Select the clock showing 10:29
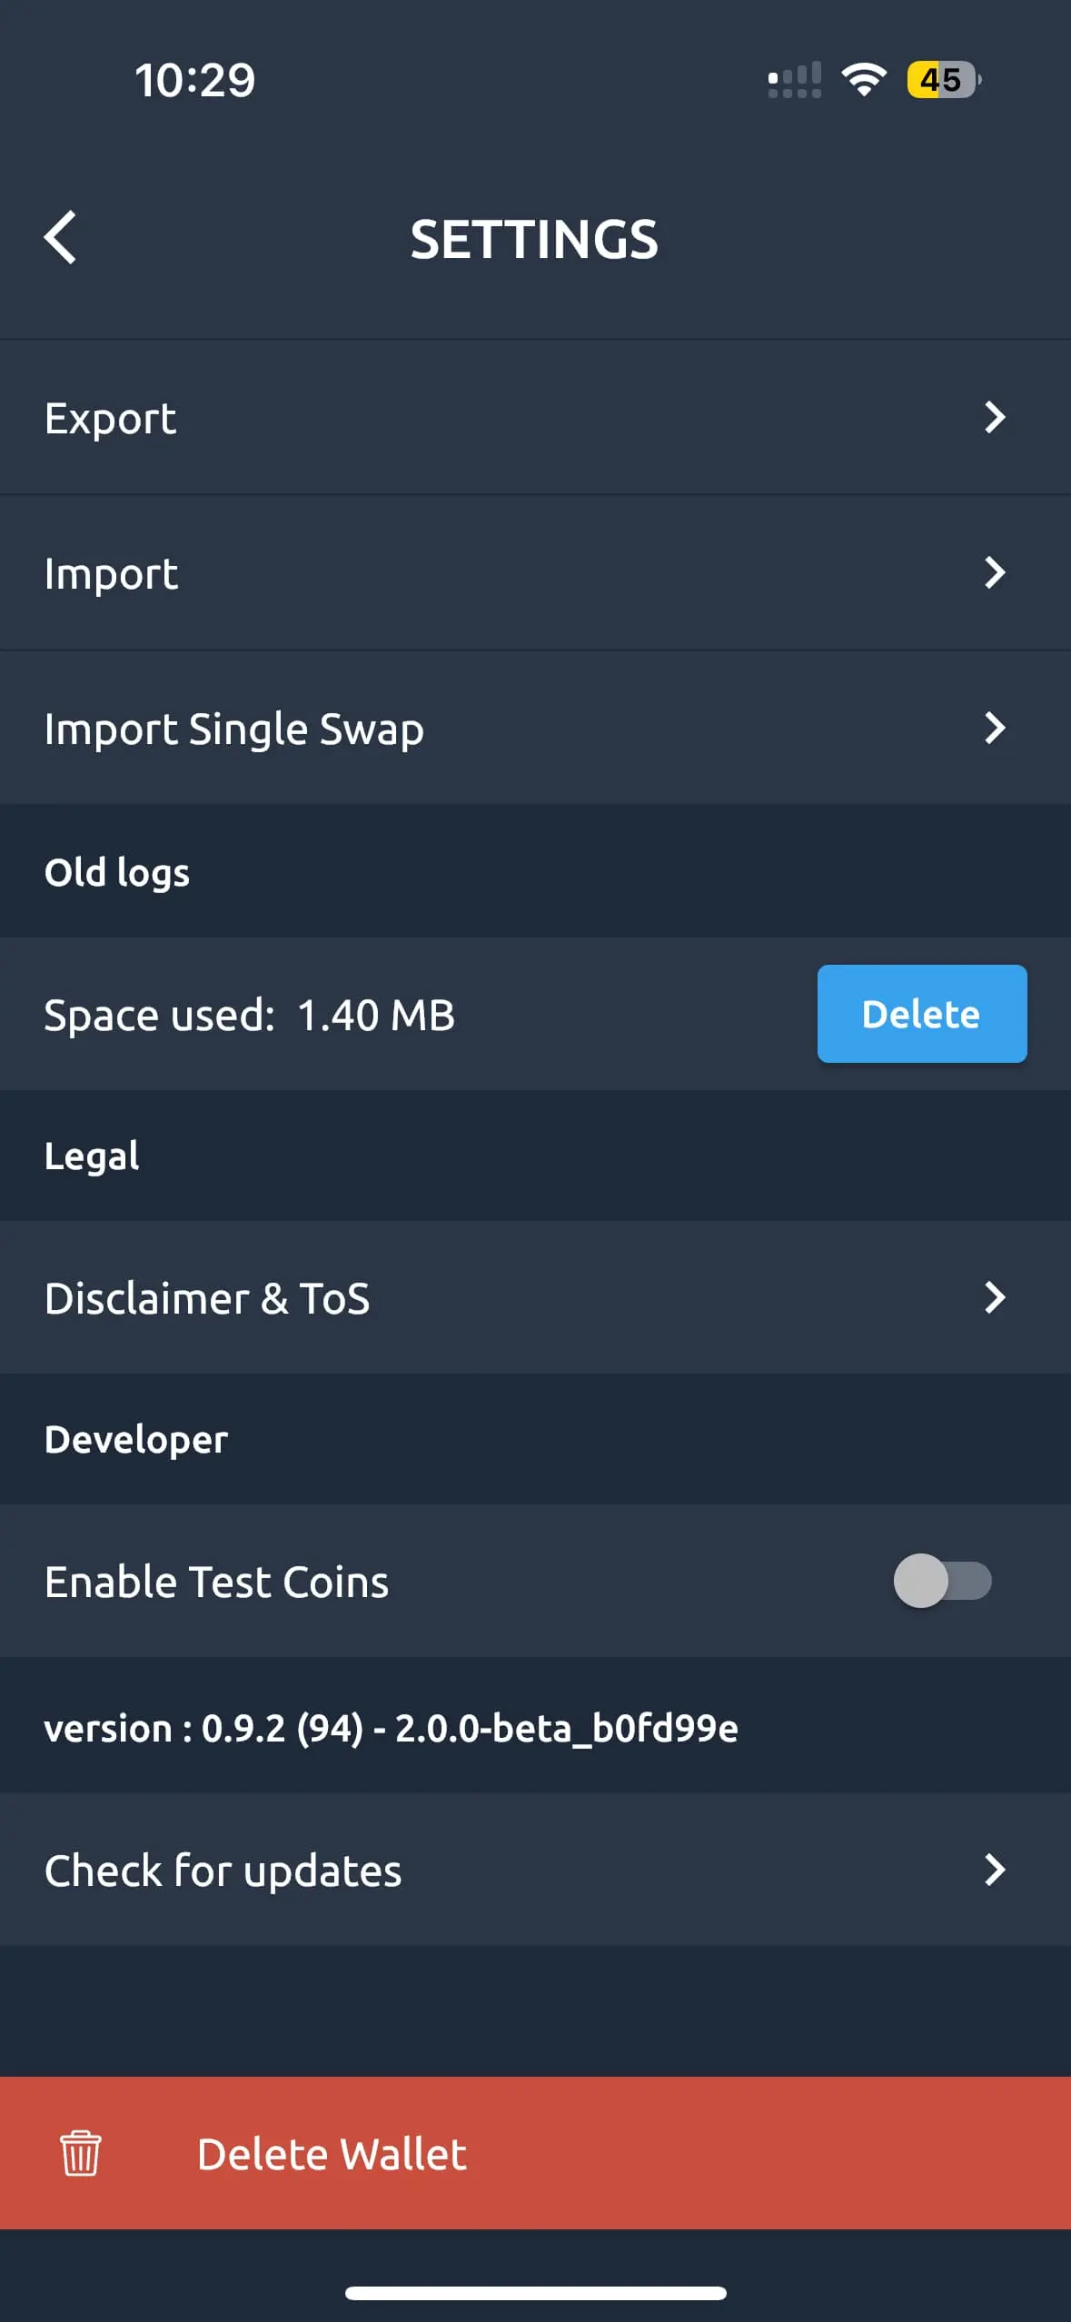This screenshot has height=2322, width=1071. coord(194,80)
